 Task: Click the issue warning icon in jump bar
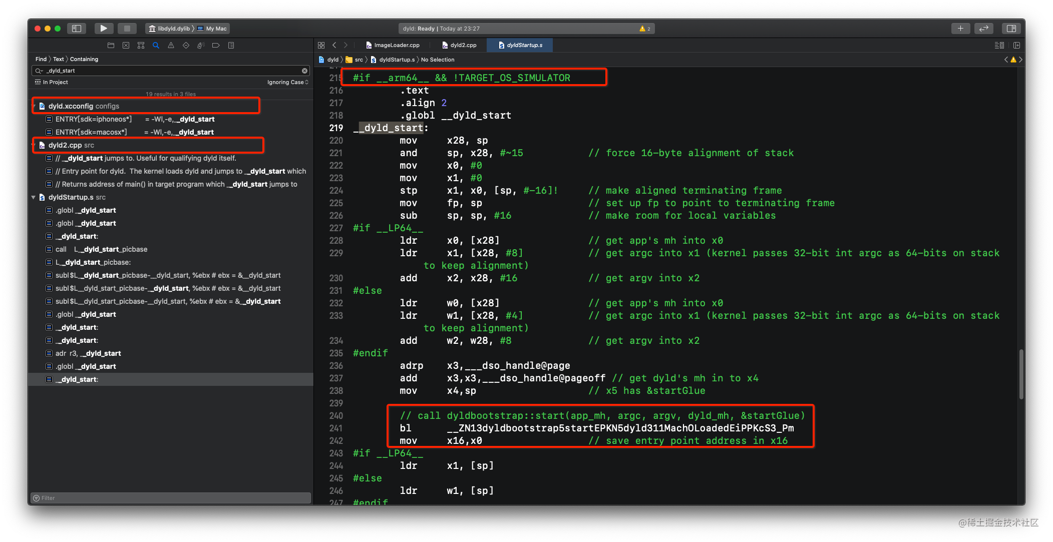1013,60
